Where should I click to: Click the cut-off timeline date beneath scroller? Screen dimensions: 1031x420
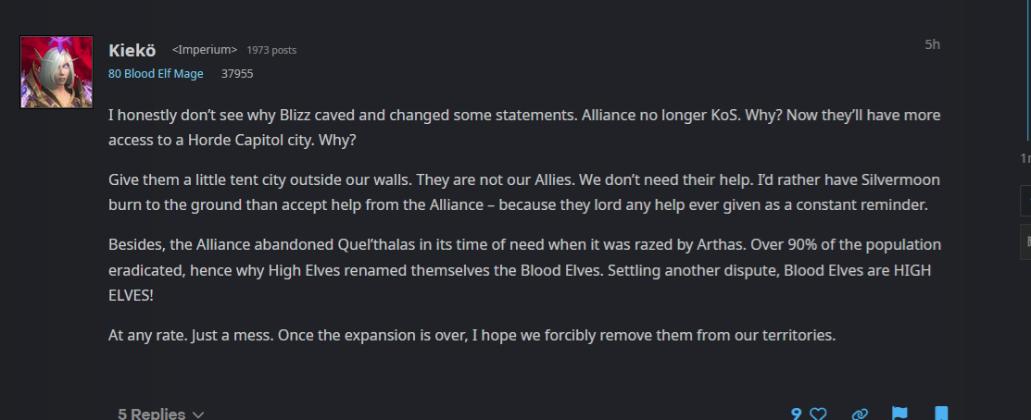(1025, 158)
